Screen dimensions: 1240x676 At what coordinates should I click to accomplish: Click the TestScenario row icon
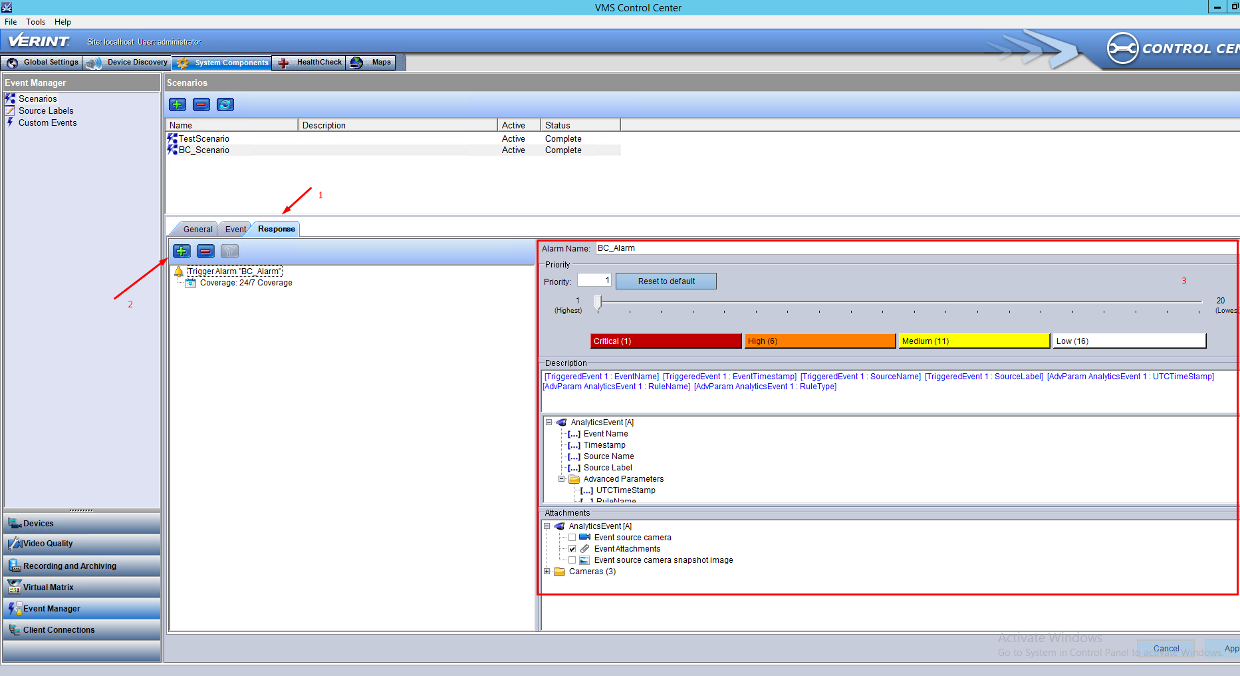(172, 138)
